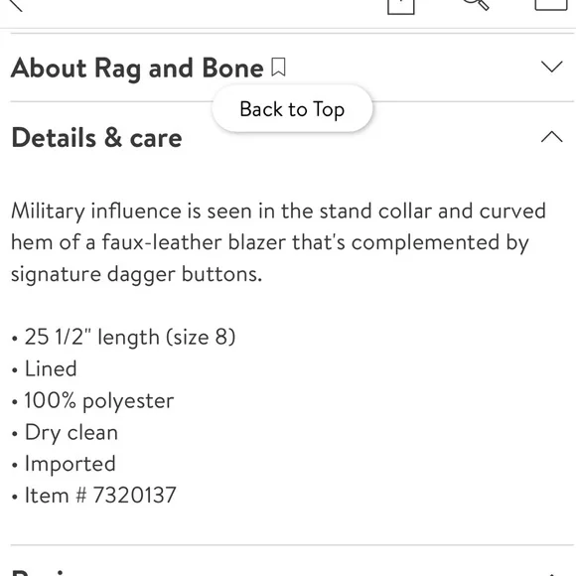The width and height of the screenshot is (576, 576).
Task: Tap the Dry clean bullet item
Action: (65, 433)
